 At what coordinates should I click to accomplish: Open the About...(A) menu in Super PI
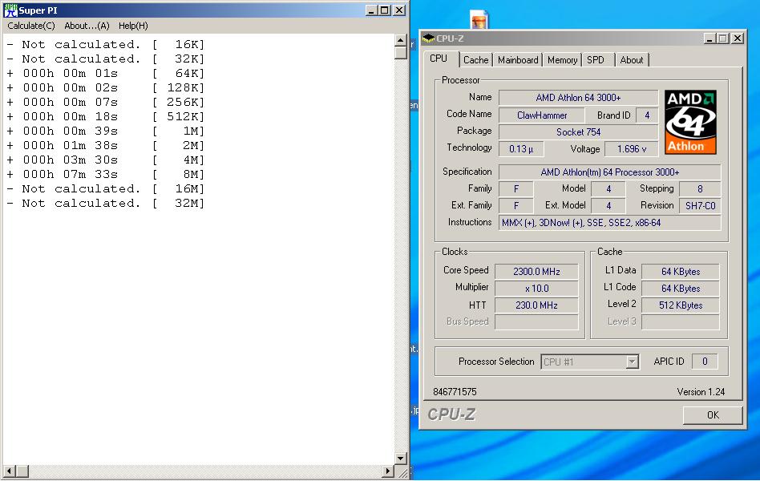coord(87,26)
